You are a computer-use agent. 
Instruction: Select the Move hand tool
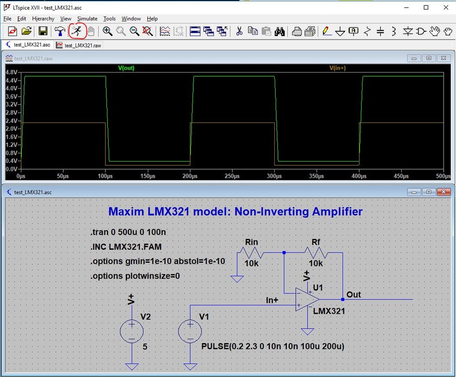click(x=435, y=31)
